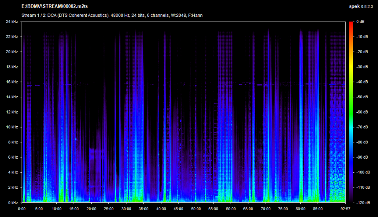Screen dimensions: 378x217
Task: Click the 60:00 time axis marker
Action: tap(231, 209)
